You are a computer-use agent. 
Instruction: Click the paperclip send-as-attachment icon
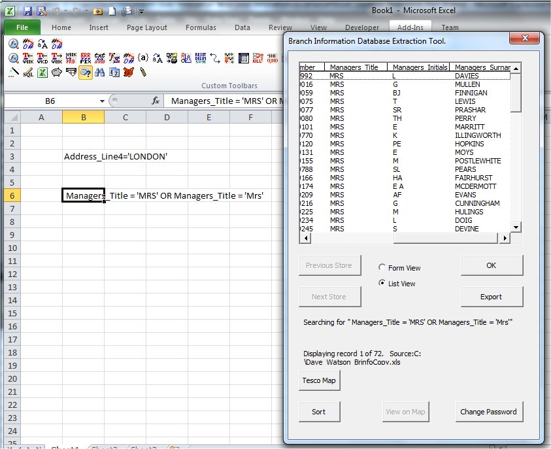126,12
